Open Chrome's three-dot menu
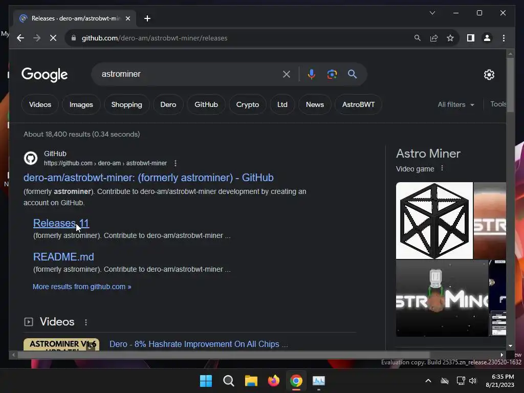The width and height of the screenshot is (524, 393). click(504, 38)
